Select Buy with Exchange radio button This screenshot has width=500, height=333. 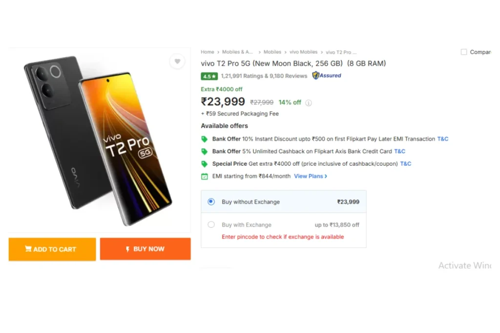(211, 225)
